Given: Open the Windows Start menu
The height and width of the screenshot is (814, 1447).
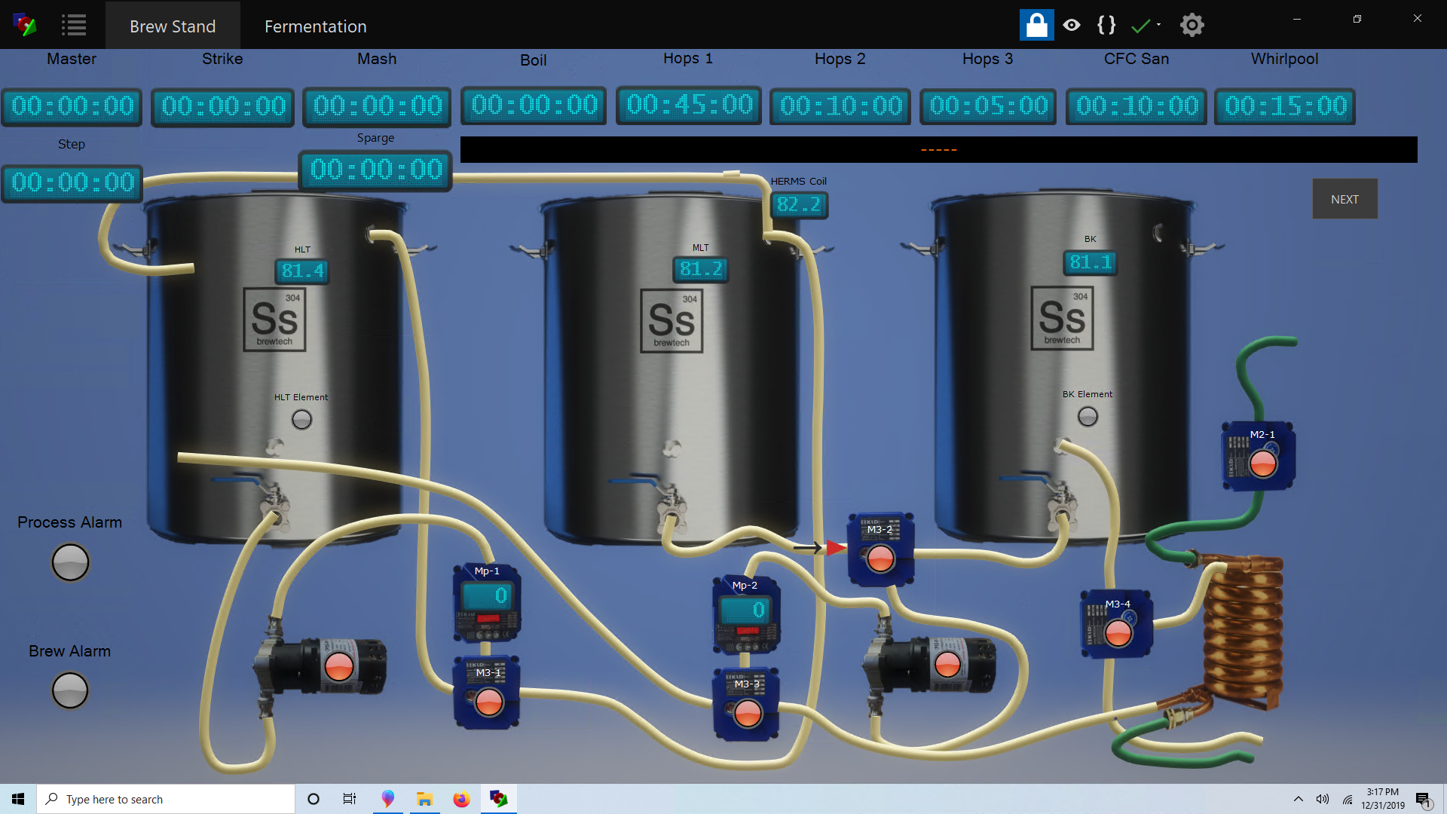Looking at the screenshot, I should click(x=18, y=799).
